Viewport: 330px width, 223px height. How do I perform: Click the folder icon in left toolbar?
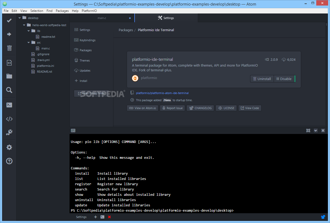9,76
